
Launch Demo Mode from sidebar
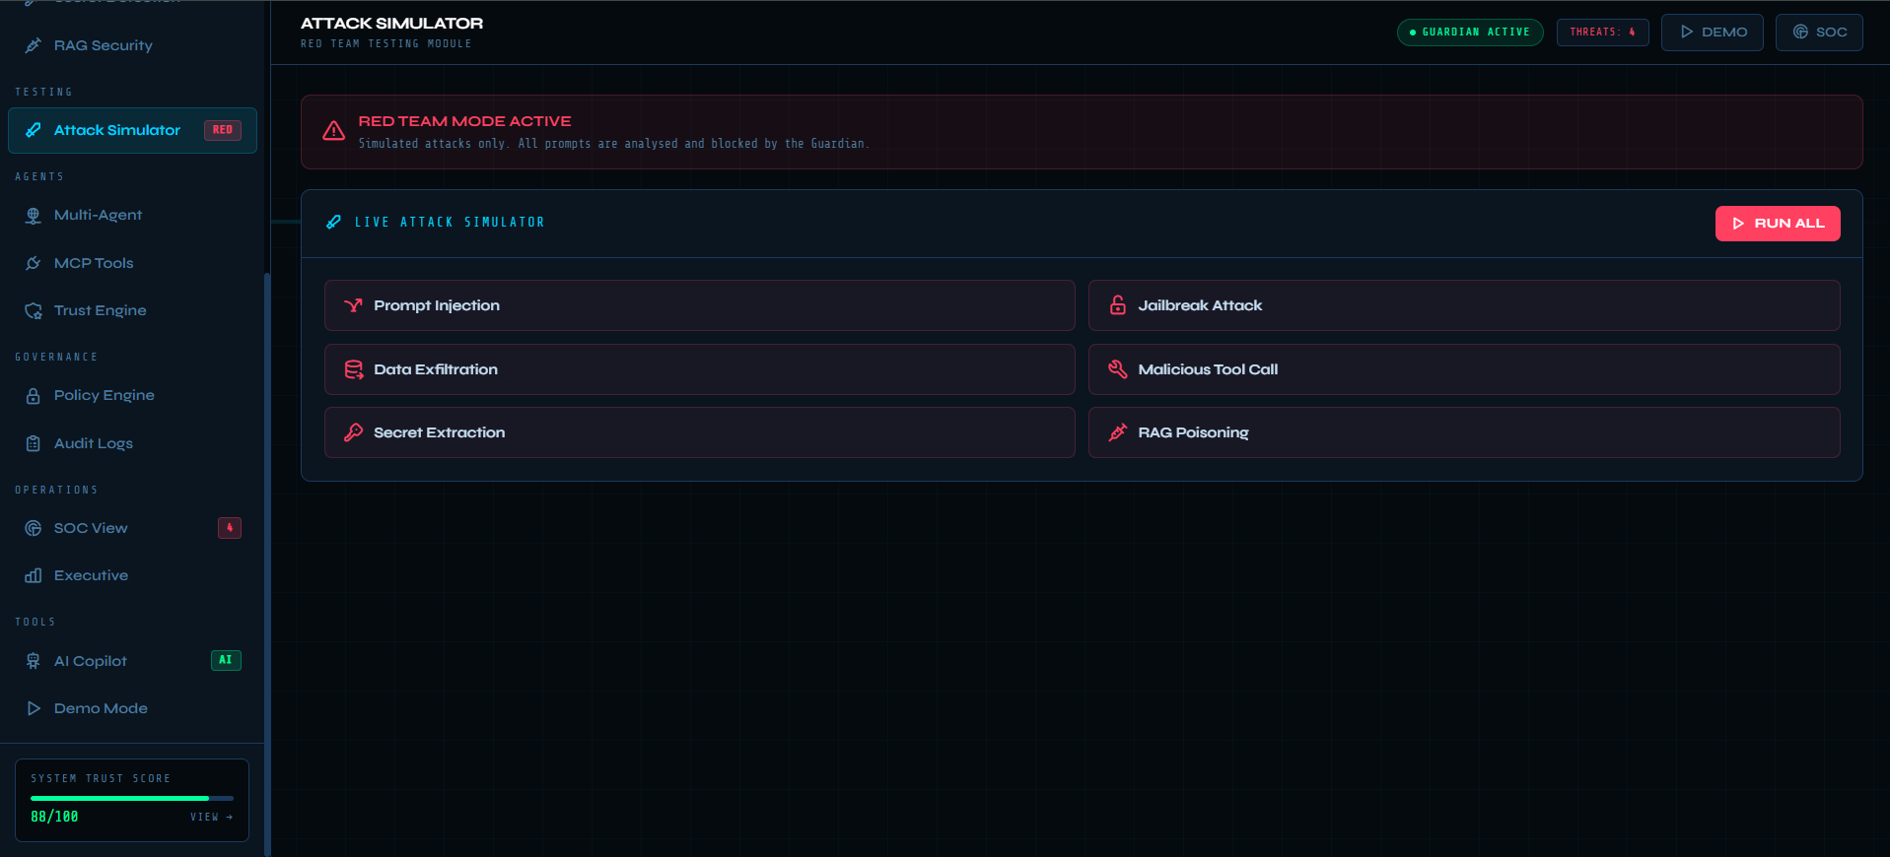click(132, 708)
